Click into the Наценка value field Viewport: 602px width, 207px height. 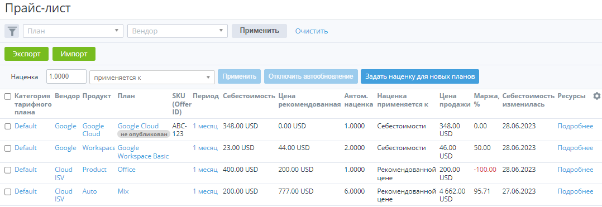[x=66, y=76]
